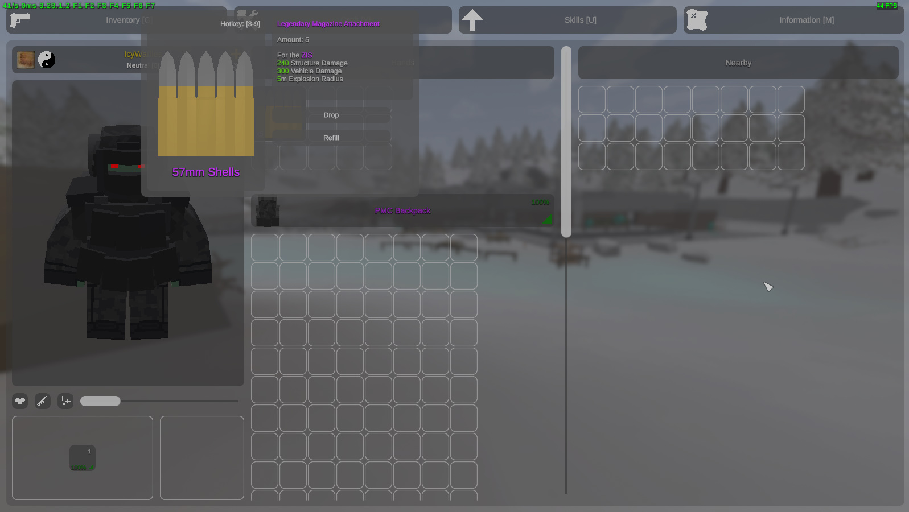909x512 pixels.
Task: Click the "240 Structure Damage" stat
Action: coord(312,63)
